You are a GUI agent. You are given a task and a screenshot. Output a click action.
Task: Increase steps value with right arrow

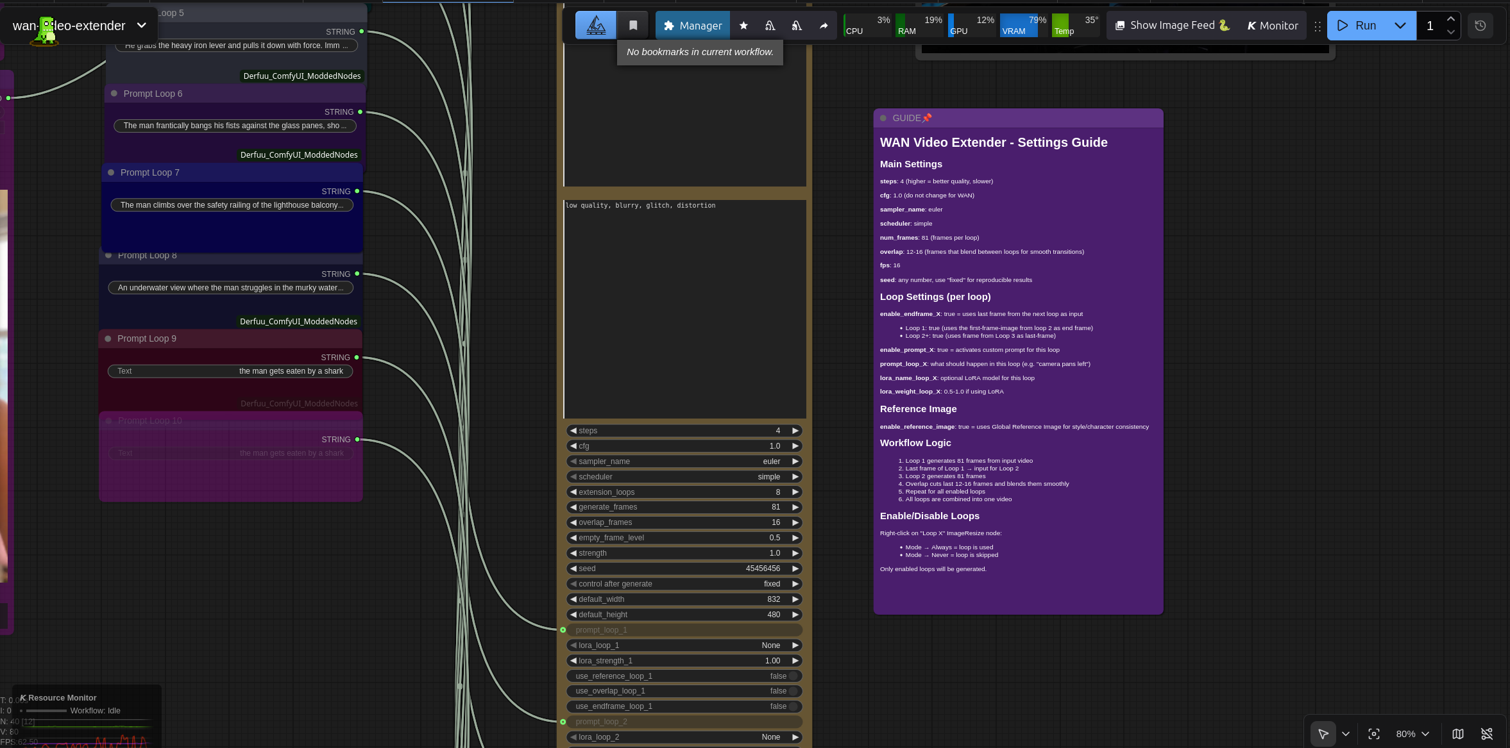point(795,431)
